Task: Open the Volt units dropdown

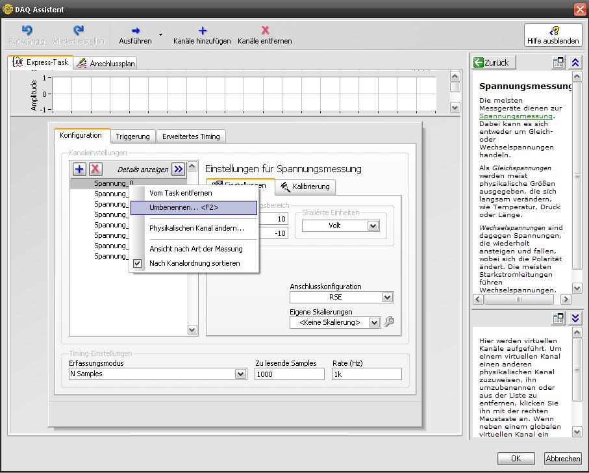Action: click(373, 226)
